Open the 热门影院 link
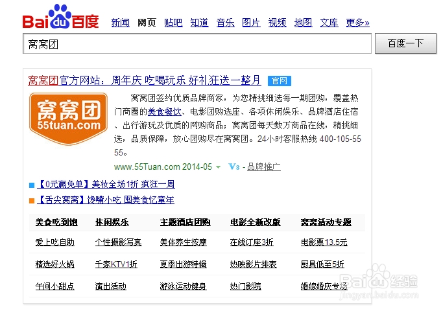The image size is (443, 311). coord(246,286)
